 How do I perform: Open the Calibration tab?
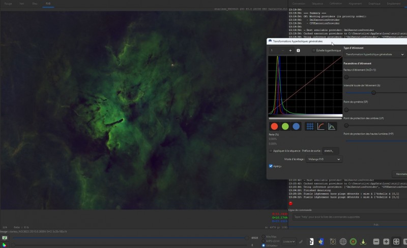(x=336, y=4)
